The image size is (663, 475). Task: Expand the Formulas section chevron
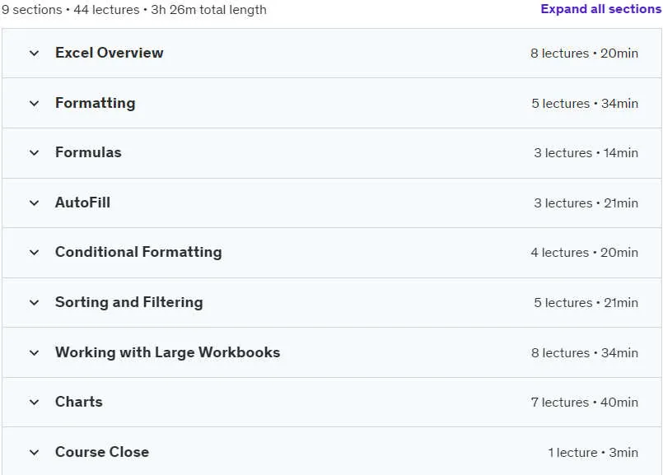click(x=35, y=153)
